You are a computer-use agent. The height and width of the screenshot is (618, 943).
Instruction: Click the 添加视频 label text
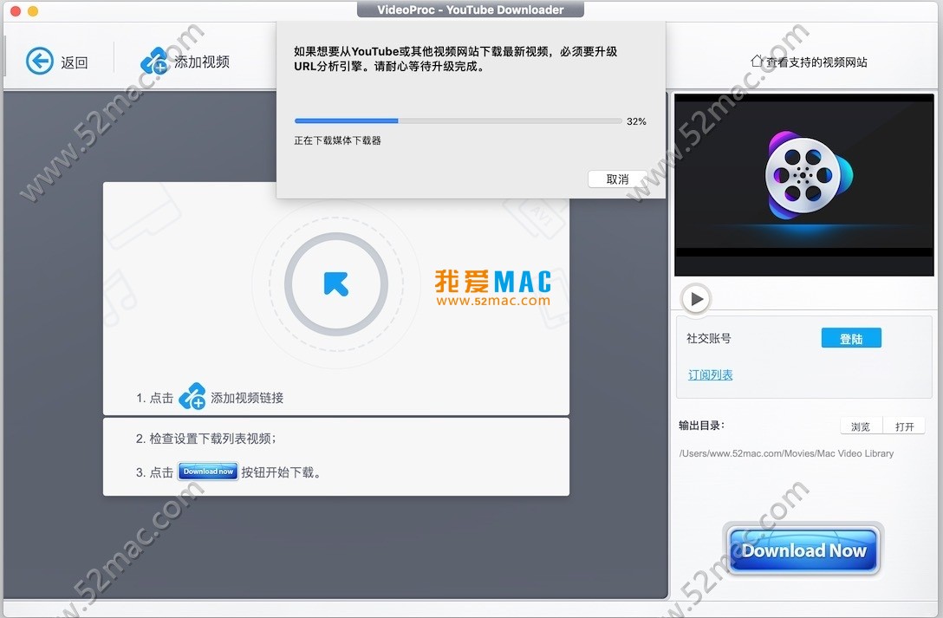[x=202, y=62]
